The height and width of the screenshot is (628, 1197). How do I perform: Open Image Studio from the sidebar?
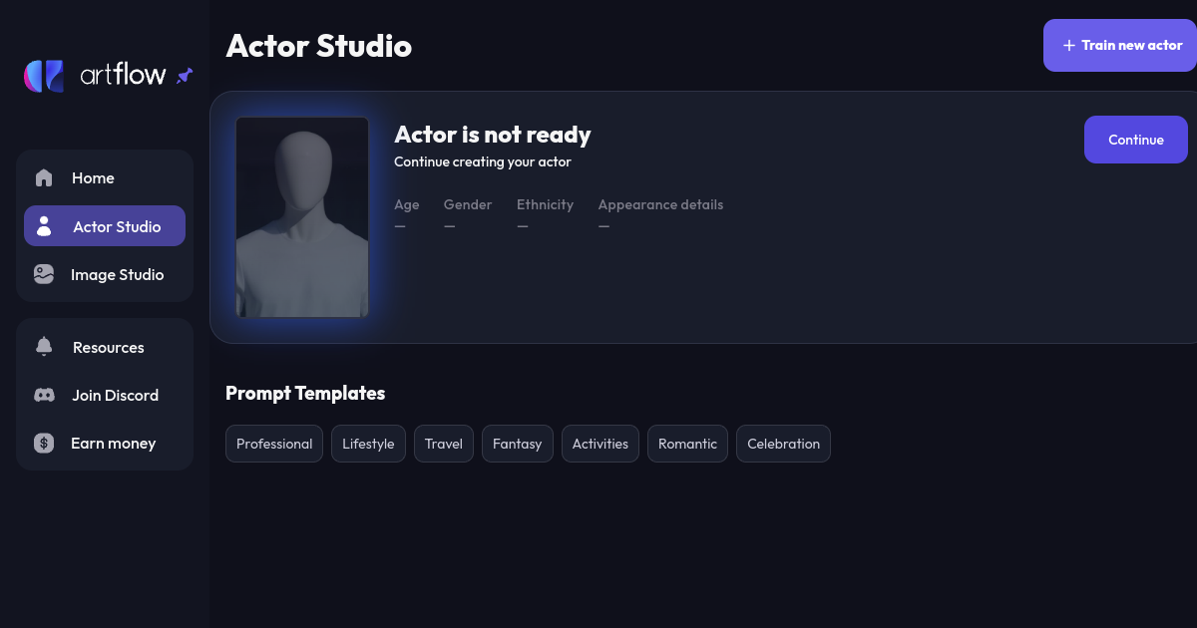point(117,274)
